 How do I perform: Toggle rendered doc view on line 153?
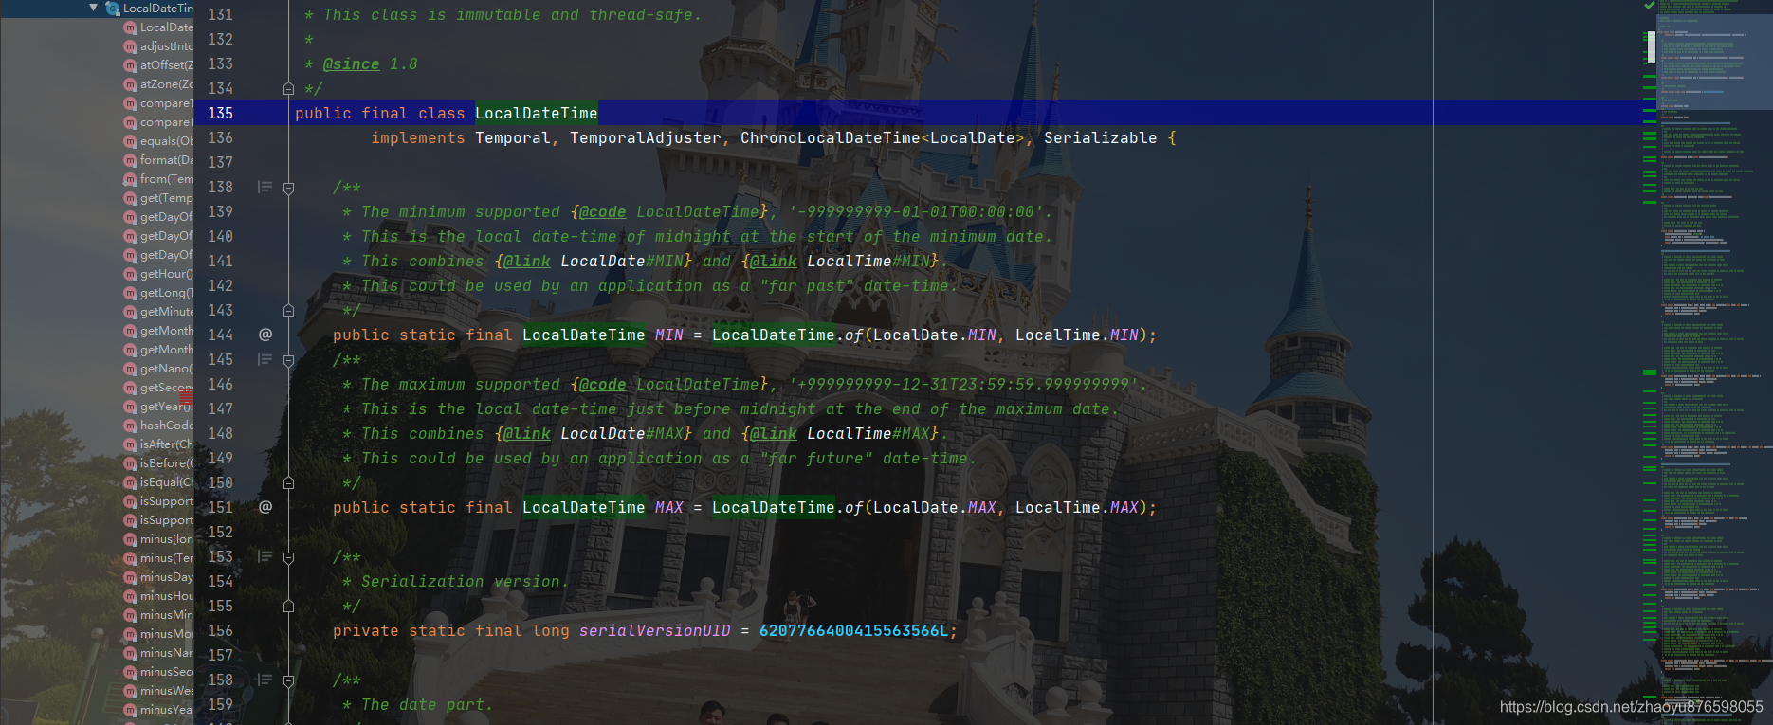point(265,556)
